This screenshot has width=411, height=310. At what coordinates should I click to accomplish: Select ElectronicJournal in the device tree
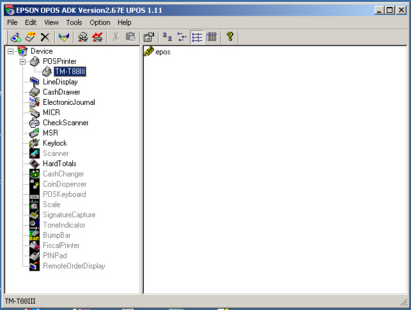point(69,102)
